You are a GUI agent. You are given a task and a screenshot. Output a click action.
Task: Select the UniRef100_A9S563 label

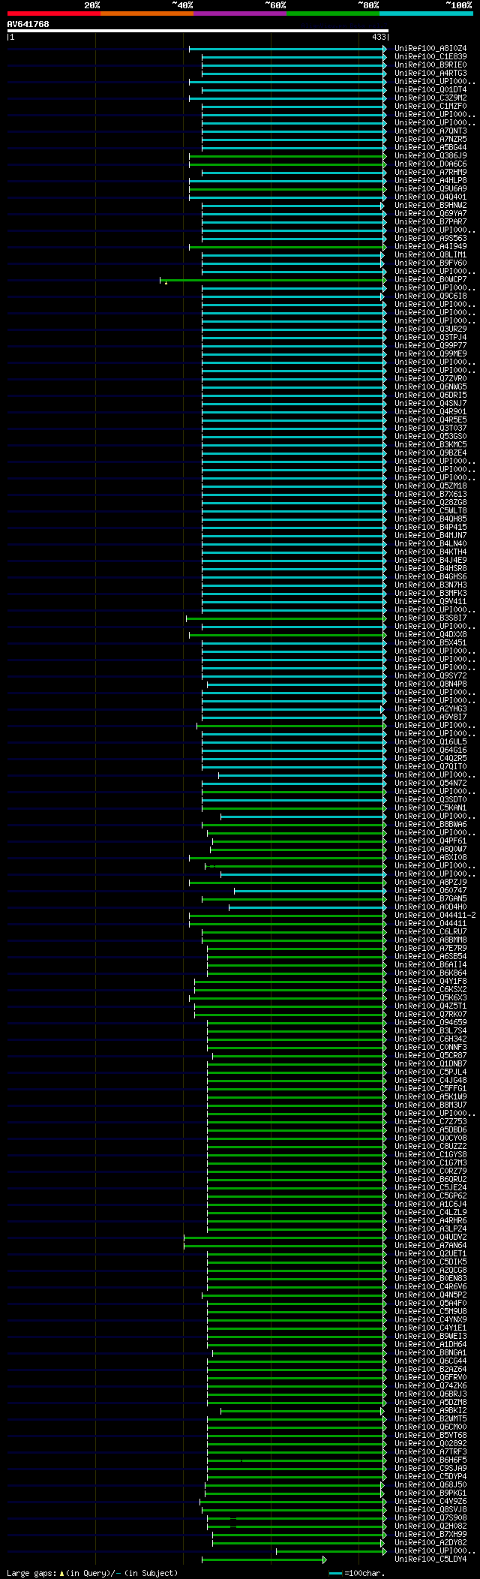[430, 239]
